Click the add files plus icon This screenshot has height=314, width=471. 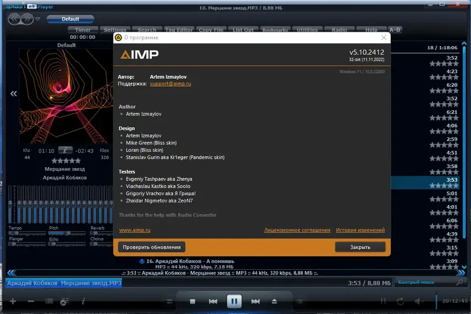[13, 301]
